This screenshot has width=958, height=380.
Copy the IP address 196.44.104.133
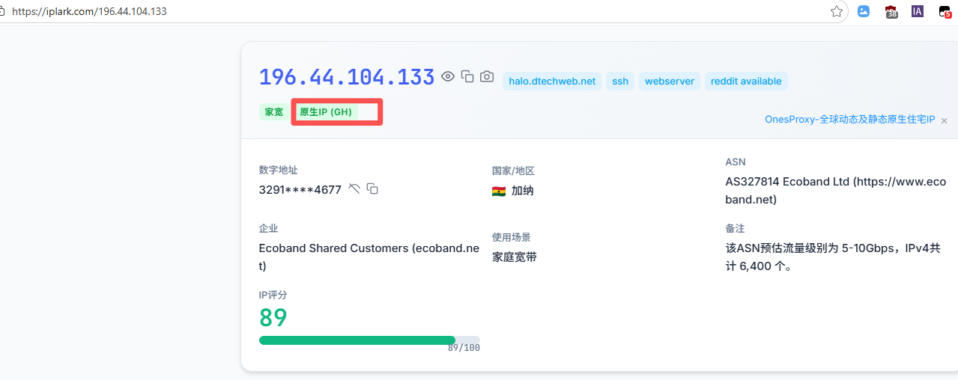click(x=467, y=76)
